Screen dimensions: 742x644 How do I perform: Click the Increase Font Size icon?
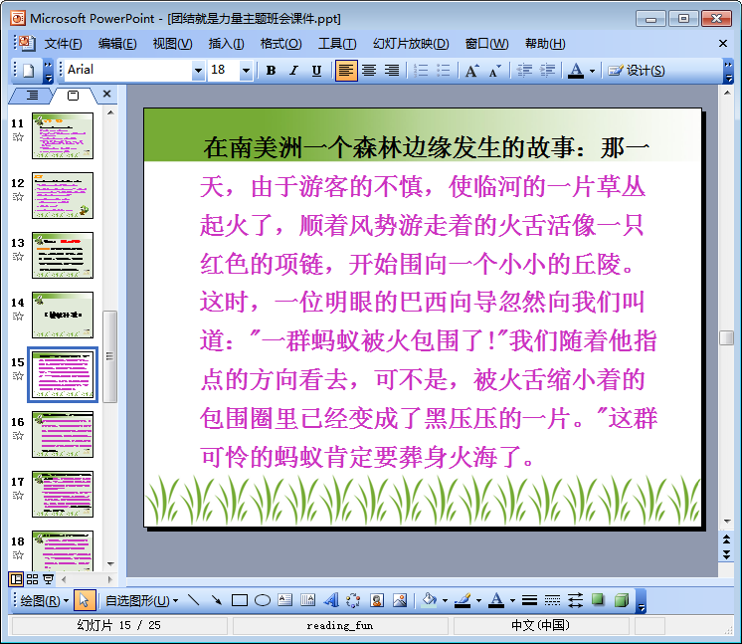(x=471, y=71)
